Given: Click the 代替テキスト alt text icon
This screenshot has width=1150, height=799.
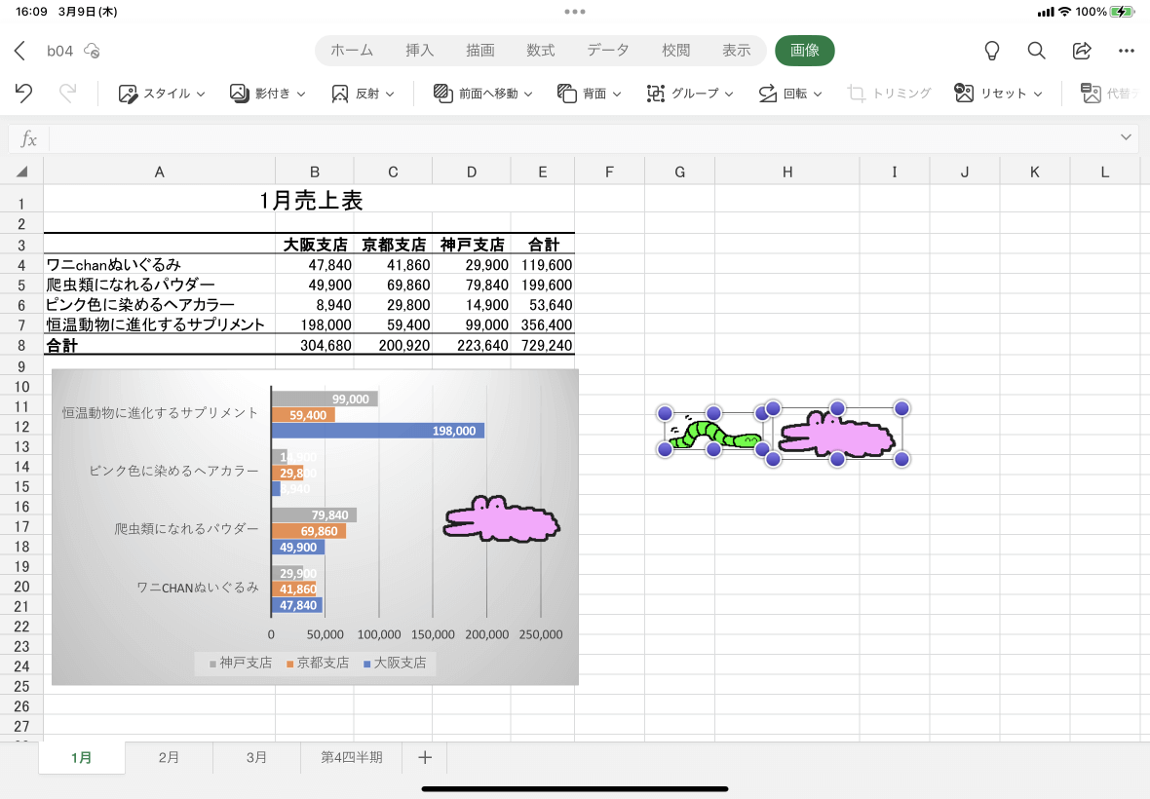Looking at the screenshot, I should 1091,94.
